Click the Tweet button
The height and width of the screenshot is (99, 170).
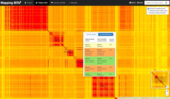(140, 3)
